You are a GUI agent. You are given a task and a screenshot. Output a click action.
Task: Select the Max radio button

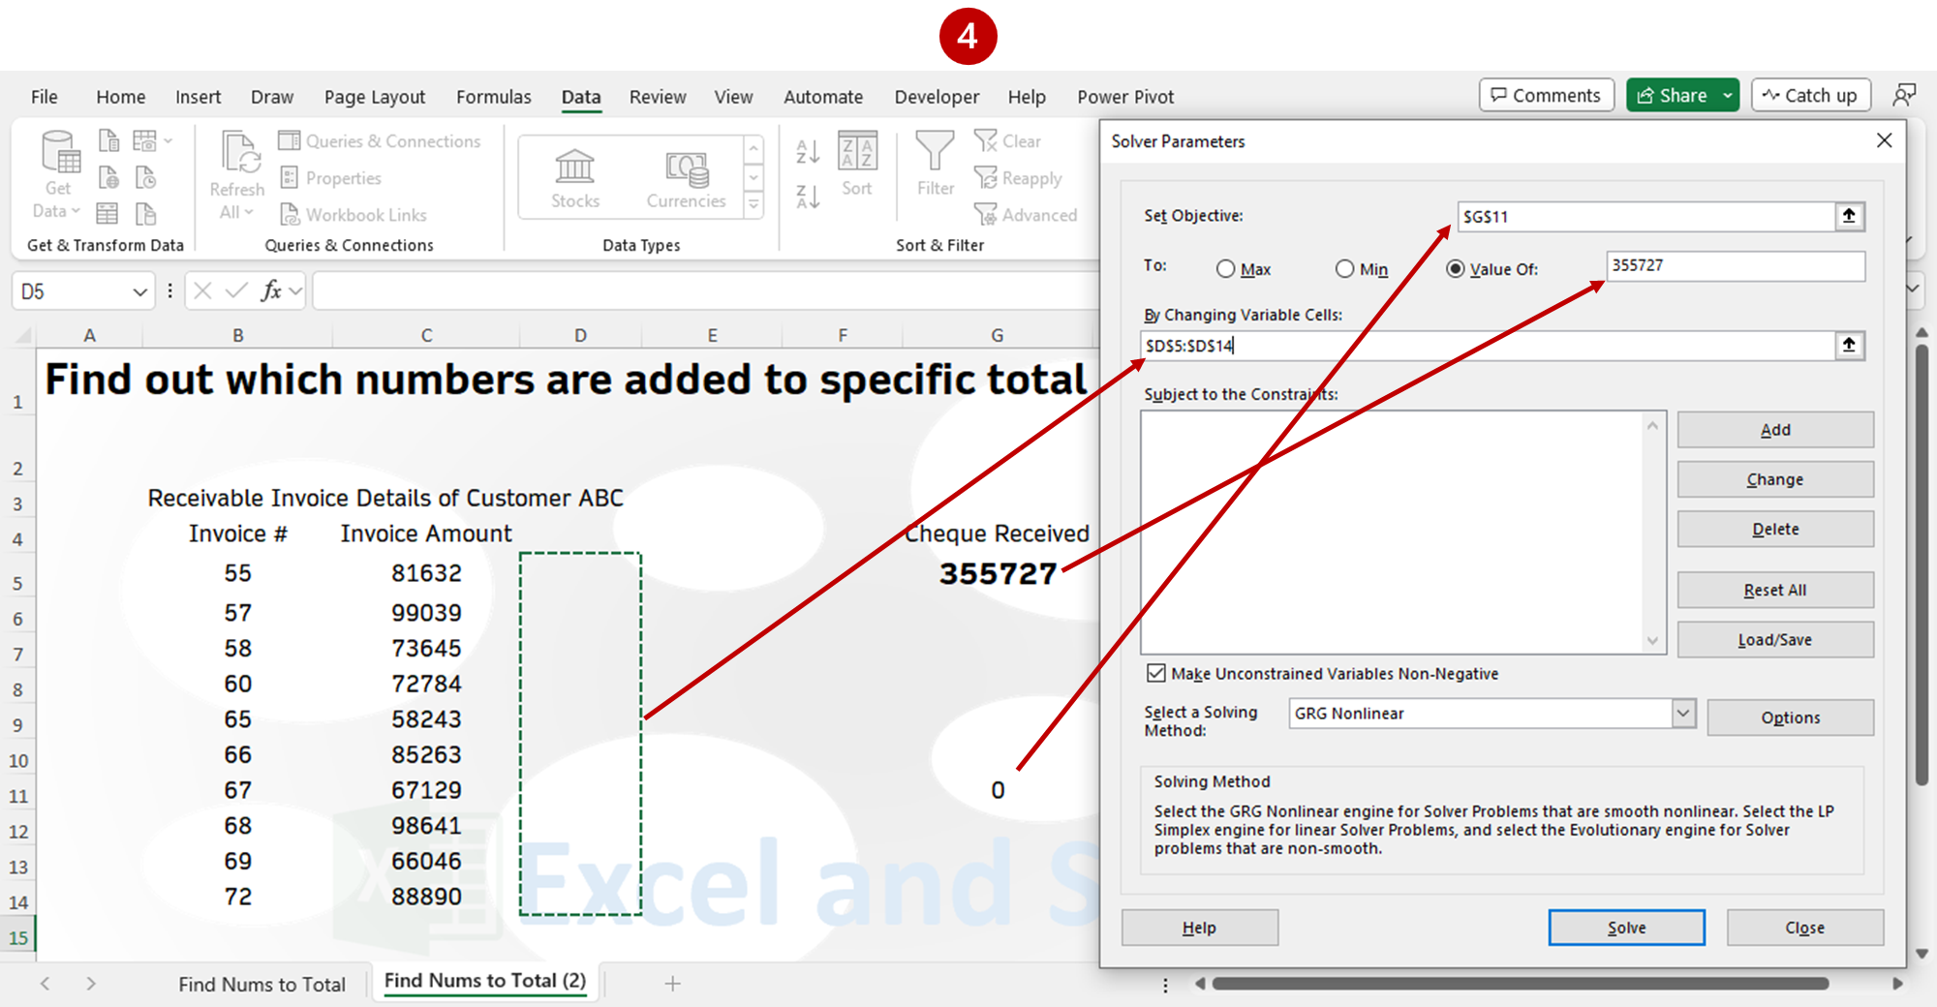click(x=1225, y=269)
